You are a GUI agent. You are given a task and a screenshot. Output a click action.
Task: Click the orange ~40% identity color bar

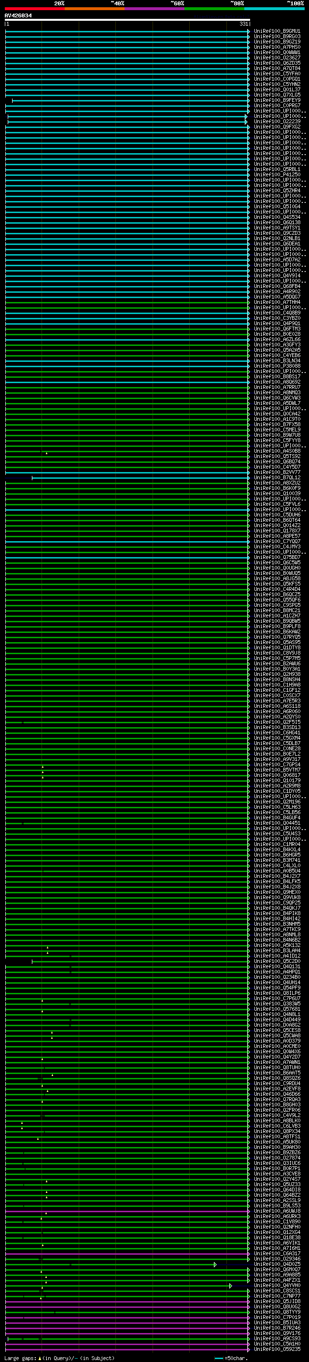click(x=95, y=9)
